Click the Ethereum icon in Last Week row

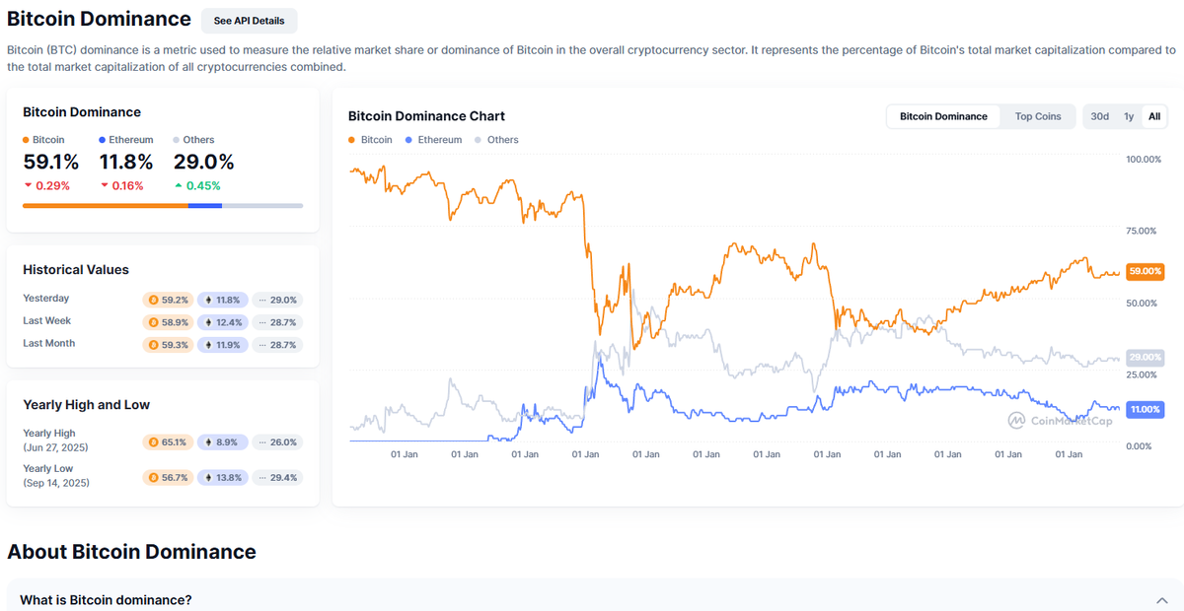pyautogui.click(x=208, y=322)
